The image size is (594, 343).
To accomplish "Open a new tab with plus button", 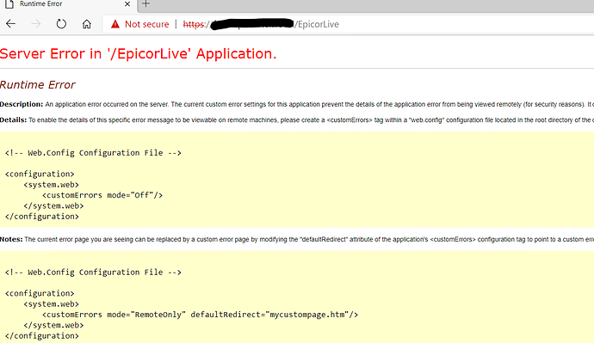I will point(145,4).
